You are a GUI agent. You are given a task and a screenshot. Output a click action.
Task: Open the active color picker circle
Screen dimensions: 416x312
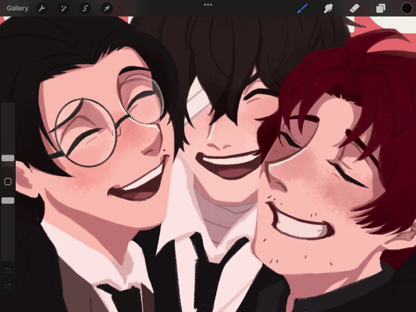(406, 8)
